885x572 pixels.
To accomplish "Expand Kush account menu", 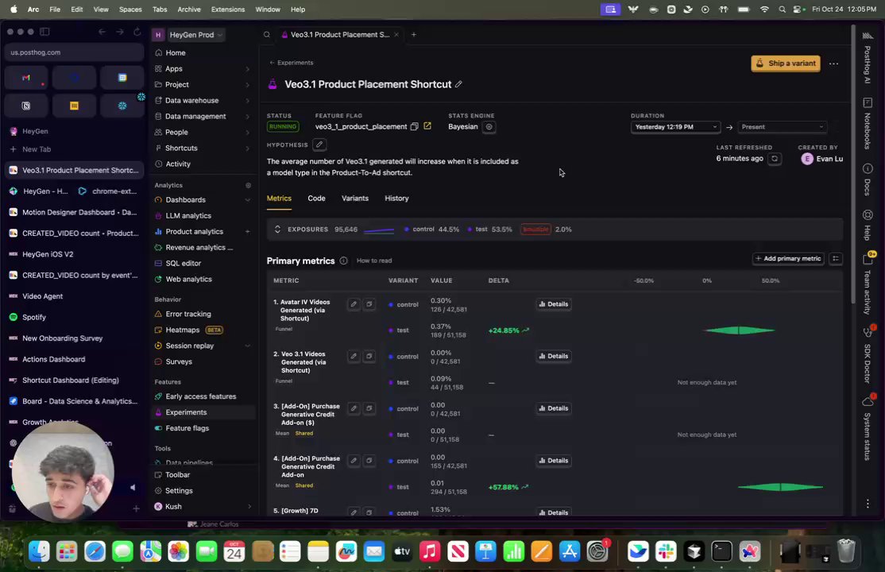I will (x=249, y=507).
